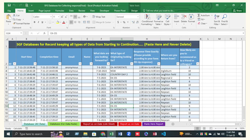
Task: Open the Start time column filter dropdown
Action: [x=35, y=64]
